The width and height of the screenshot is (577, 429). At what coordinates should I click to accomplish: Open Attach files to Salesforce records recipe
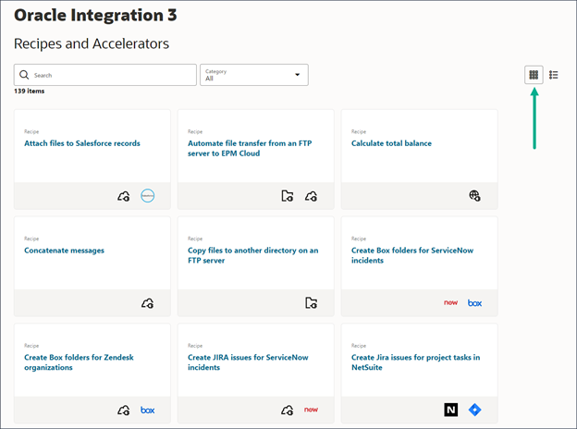[x=82, y=143]
